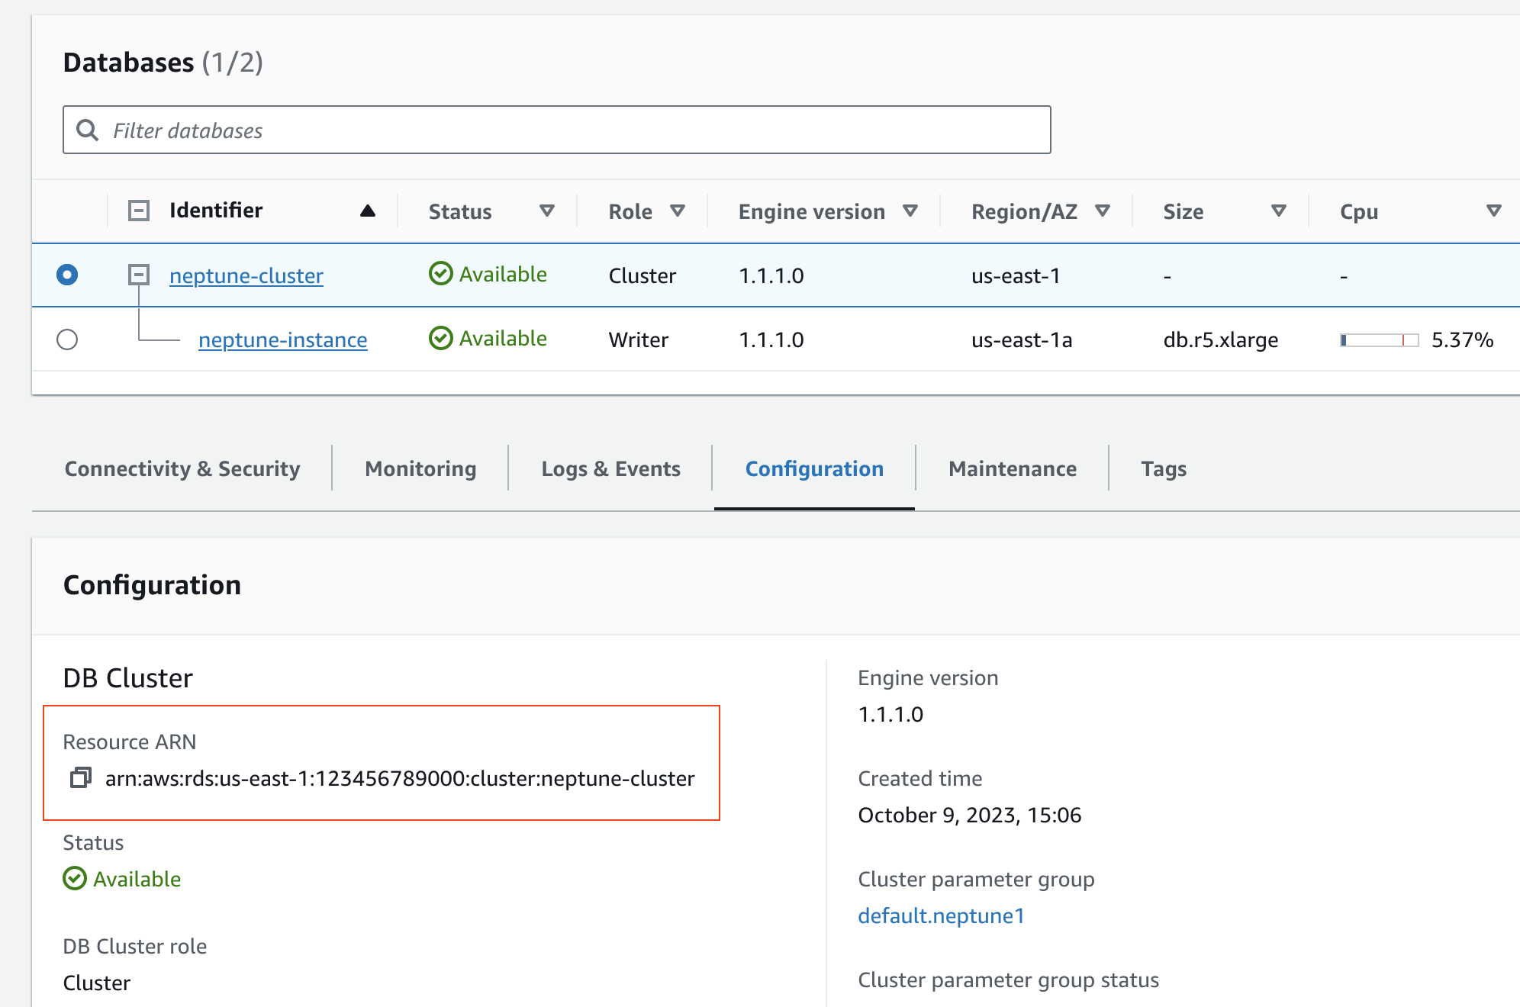Click the search magnifier icon in the filter box
The width and height of the screenshot is (1520, 1007).
tap(88, 130)
